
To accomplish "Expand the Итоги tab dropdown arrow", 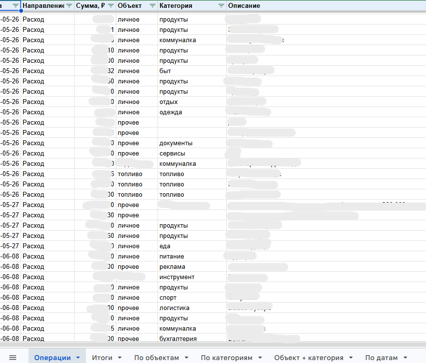I will 120,358.
